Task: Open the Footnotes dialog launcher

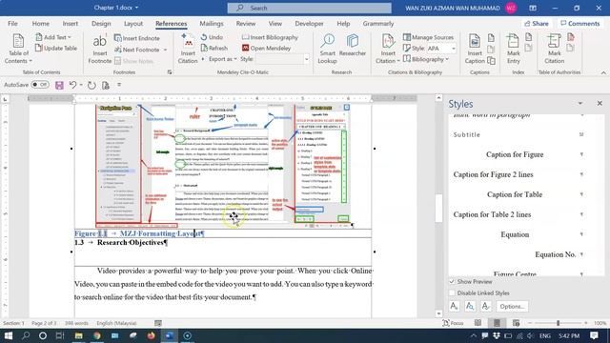Action: (x=170, y=72)
